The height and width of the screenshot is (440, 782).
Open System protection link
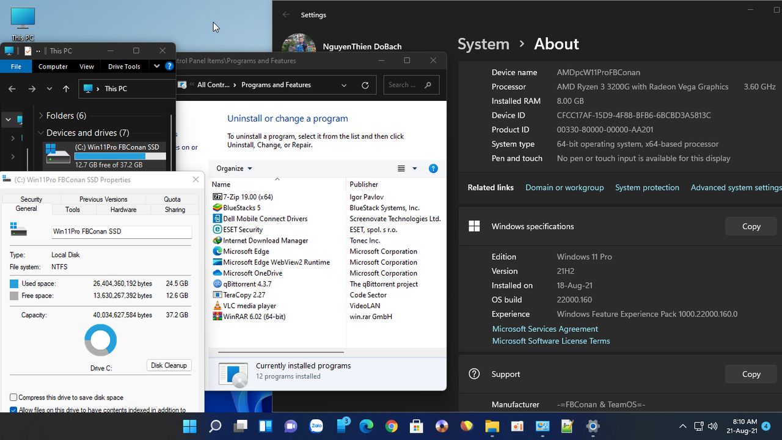point(647,188)
